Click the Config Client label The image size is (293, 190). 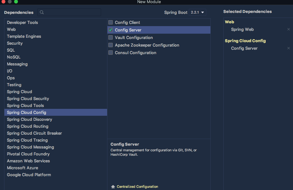click(128, 22)
